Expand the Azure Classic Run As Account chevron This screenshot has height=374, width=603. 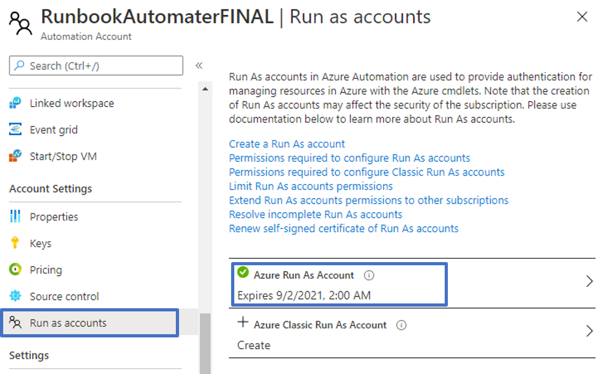click(x=589, y=331)
